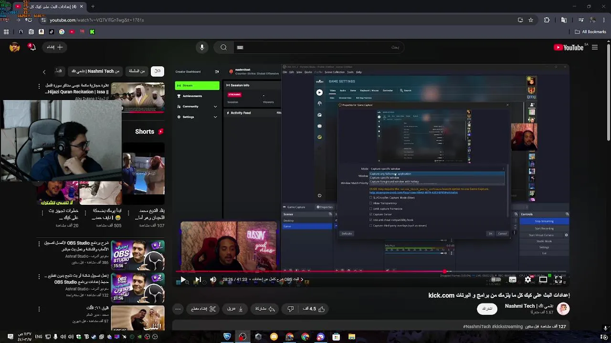The height and width of the screenshot is (343, 611).
Task: Enable the Allow Transparency checkbox
Action: [x=371, y=203]
